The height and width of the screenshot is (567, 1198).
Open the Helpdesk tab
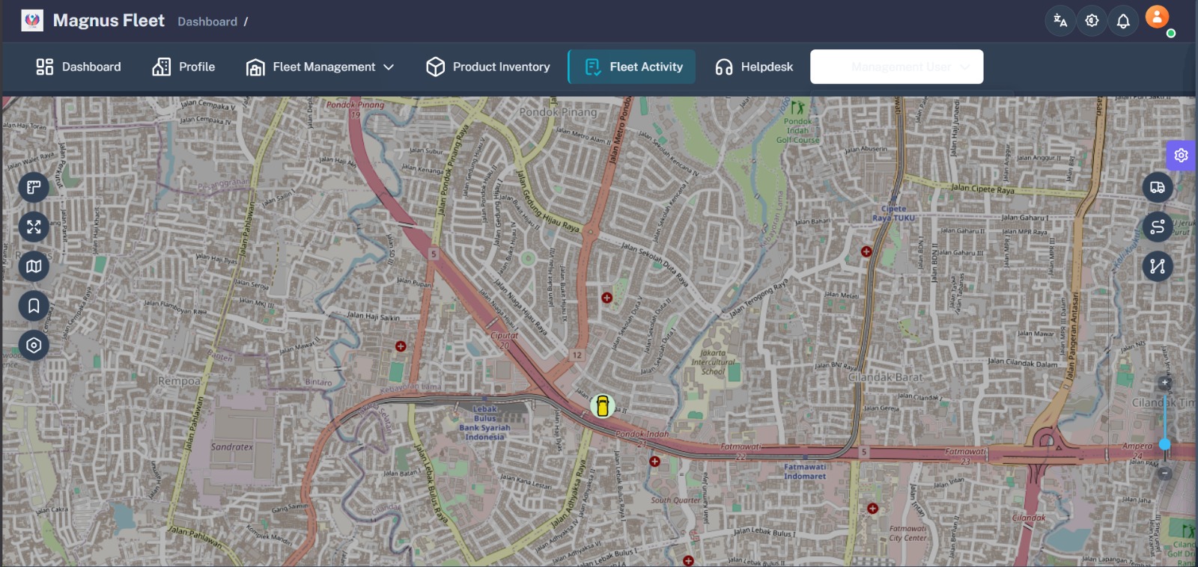click(753, 67)
